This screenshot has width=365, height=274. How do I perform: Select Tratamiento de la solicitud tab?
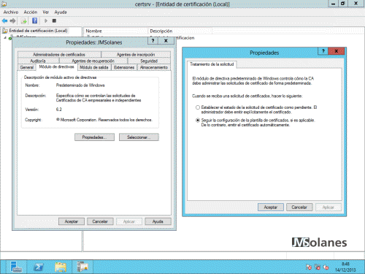click(212, 64)
